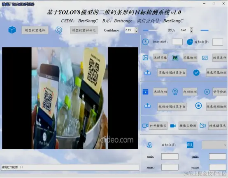This screenshot has width=228, height=178.
Task: Start detection with 图像检测 button
Action: pos(190,58)
